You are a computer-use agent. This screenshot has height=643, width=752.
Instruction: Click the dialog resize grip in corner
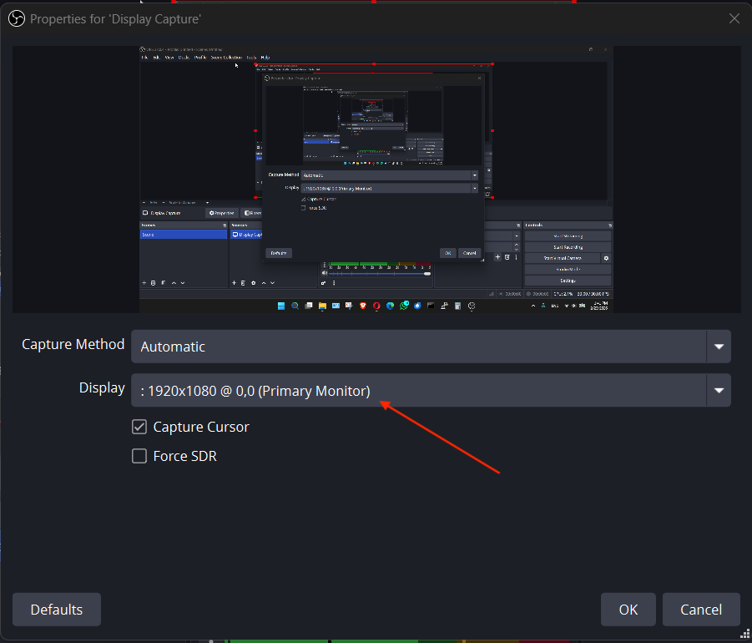click(744, 635)
